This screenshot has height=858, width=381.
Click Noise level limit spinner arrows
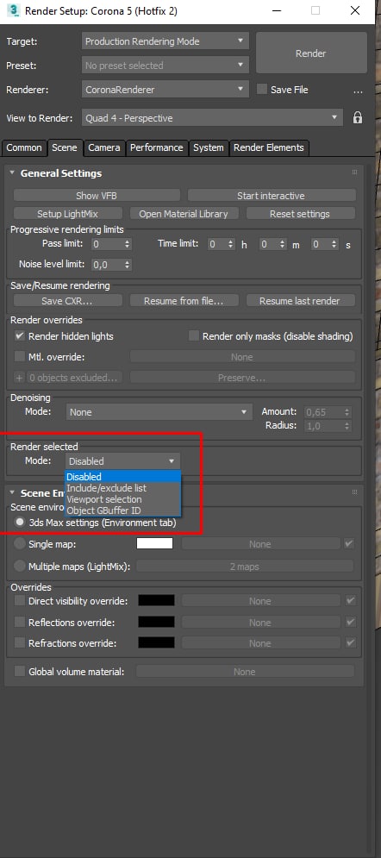pos(128,264)
